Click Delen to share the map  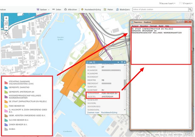(x=57, y=10)
